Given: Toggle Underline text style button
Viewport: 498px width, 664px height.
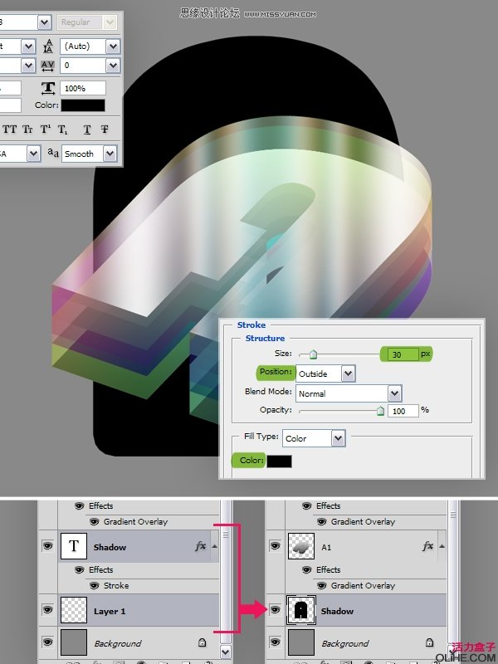Looking at the screenshot, I should (x=87, y=129).
